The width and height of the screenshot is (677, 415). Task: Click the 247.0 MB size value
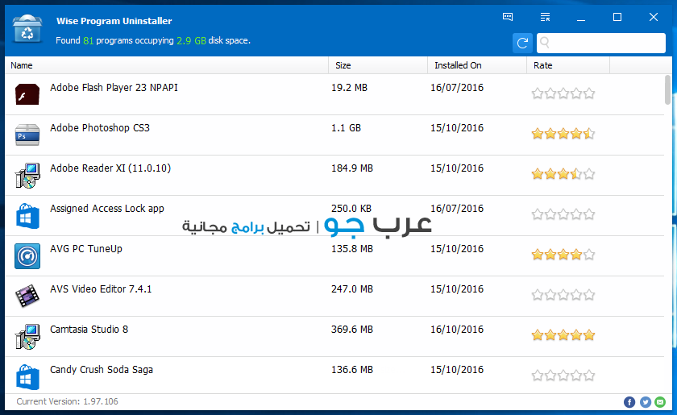[x=352, y=289]
